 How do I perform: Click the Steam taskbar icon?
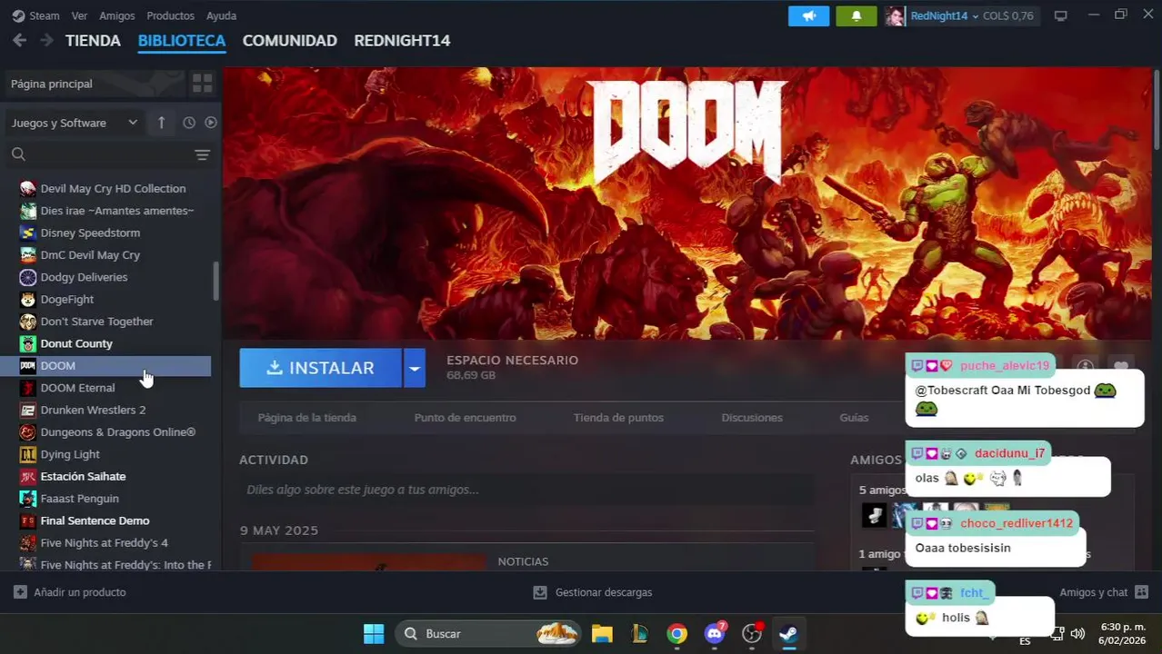click(x=788, y=634)
